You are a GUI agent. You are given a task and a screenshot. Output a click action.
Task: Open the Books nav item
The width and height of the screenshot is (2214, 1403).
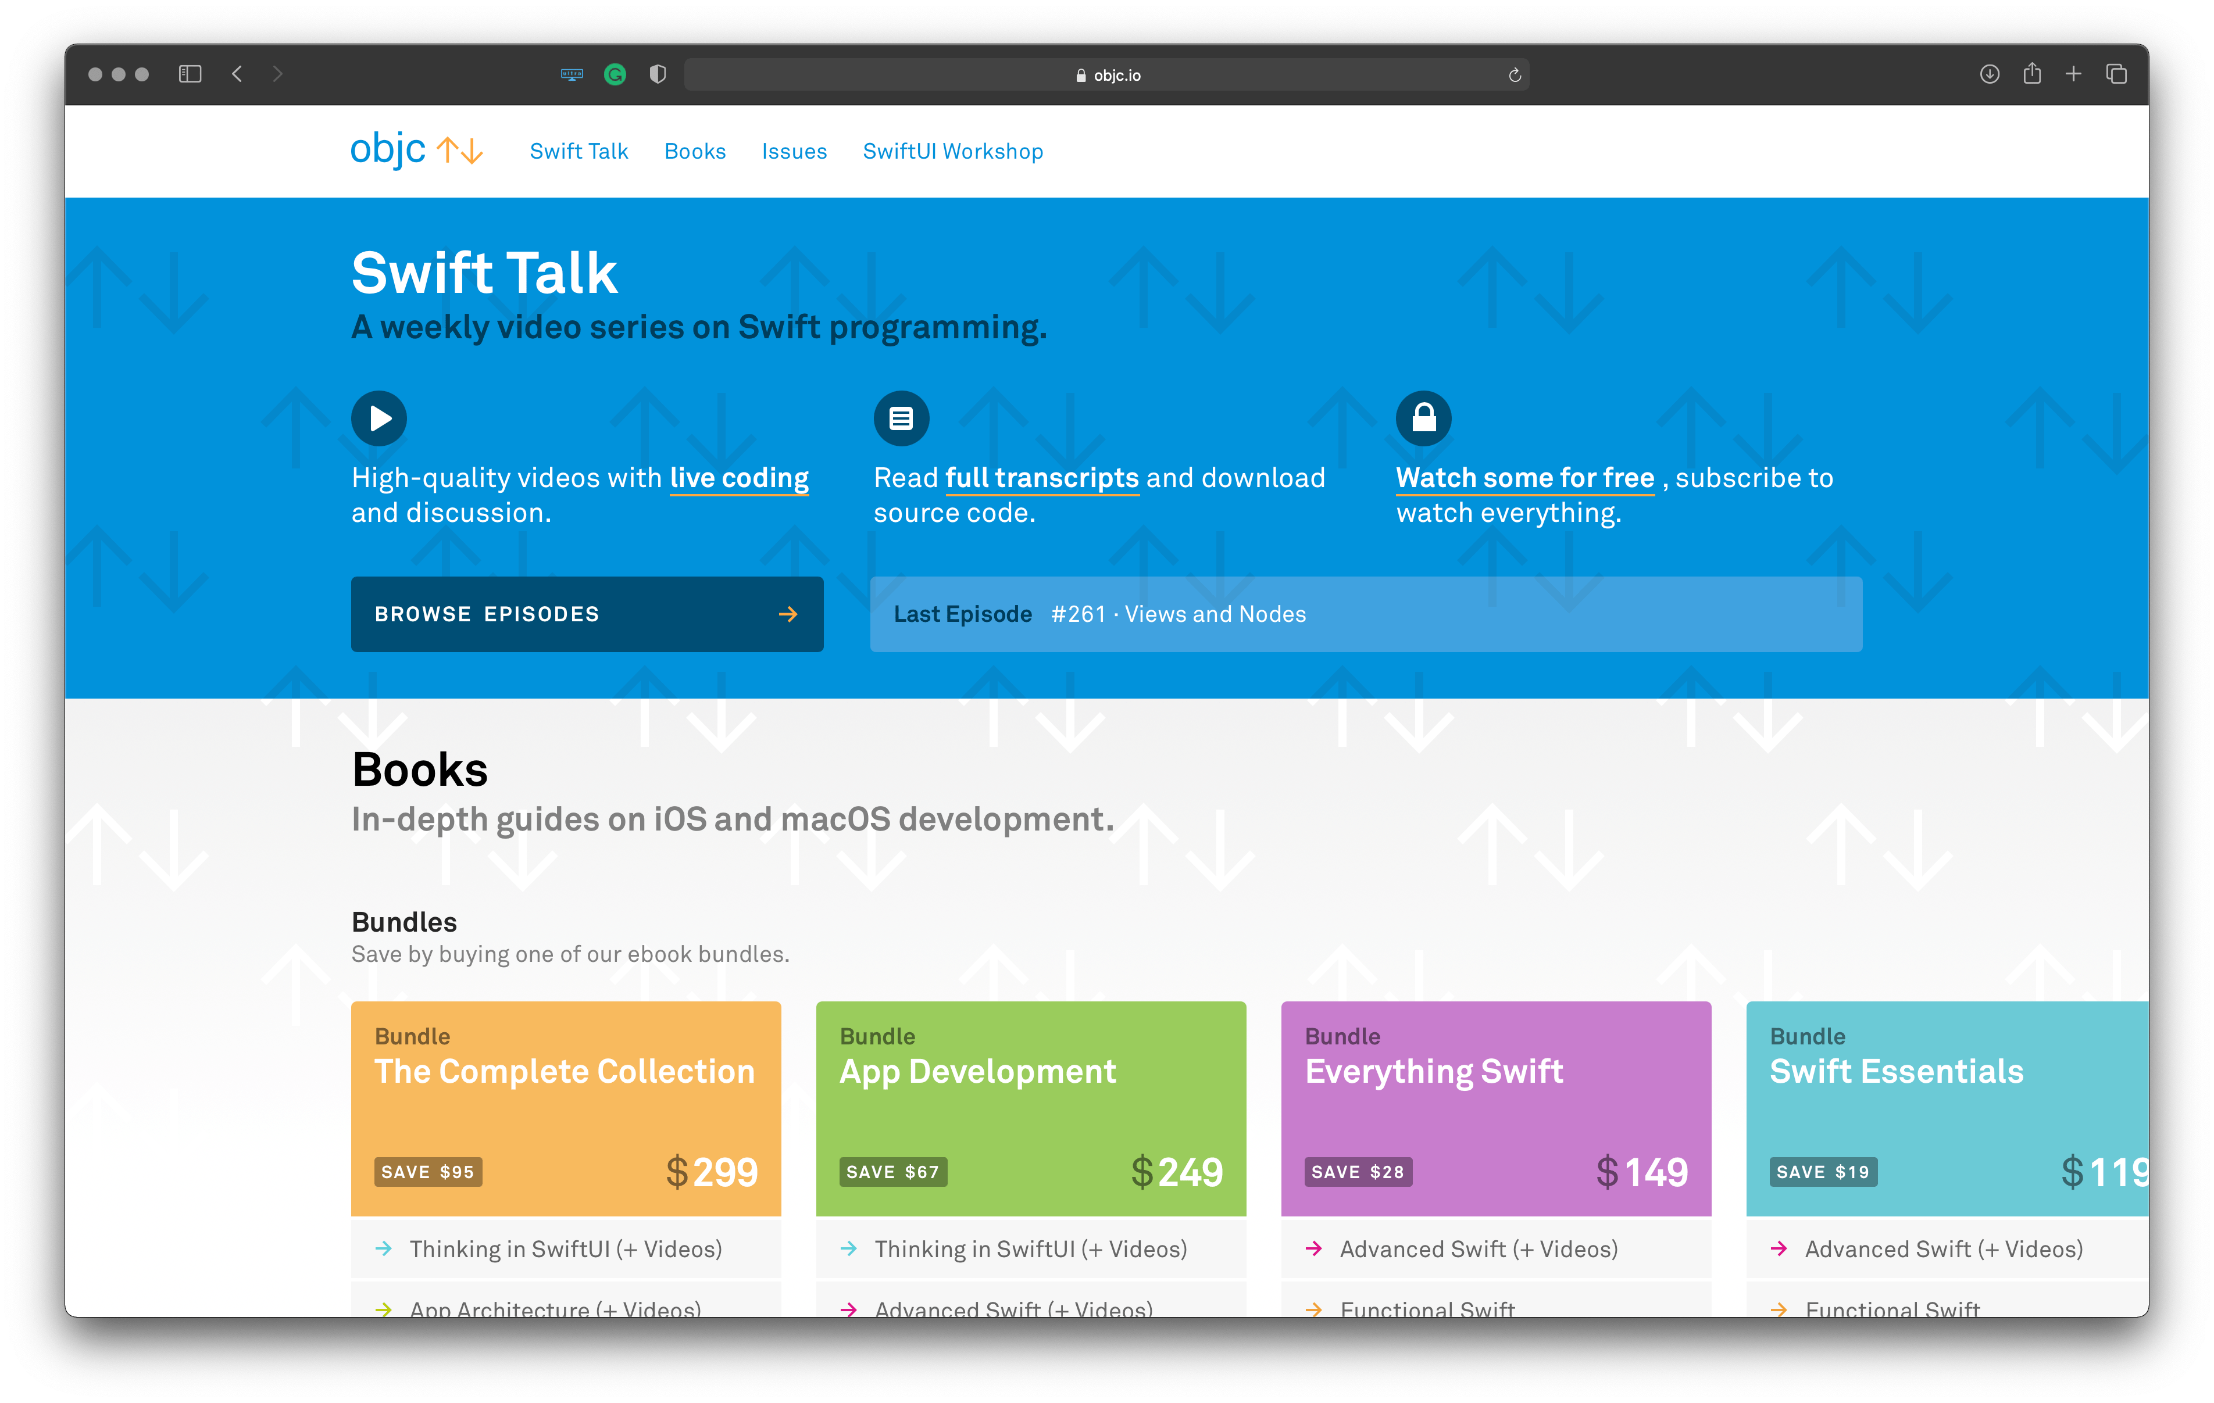click(x=695, y=151)
